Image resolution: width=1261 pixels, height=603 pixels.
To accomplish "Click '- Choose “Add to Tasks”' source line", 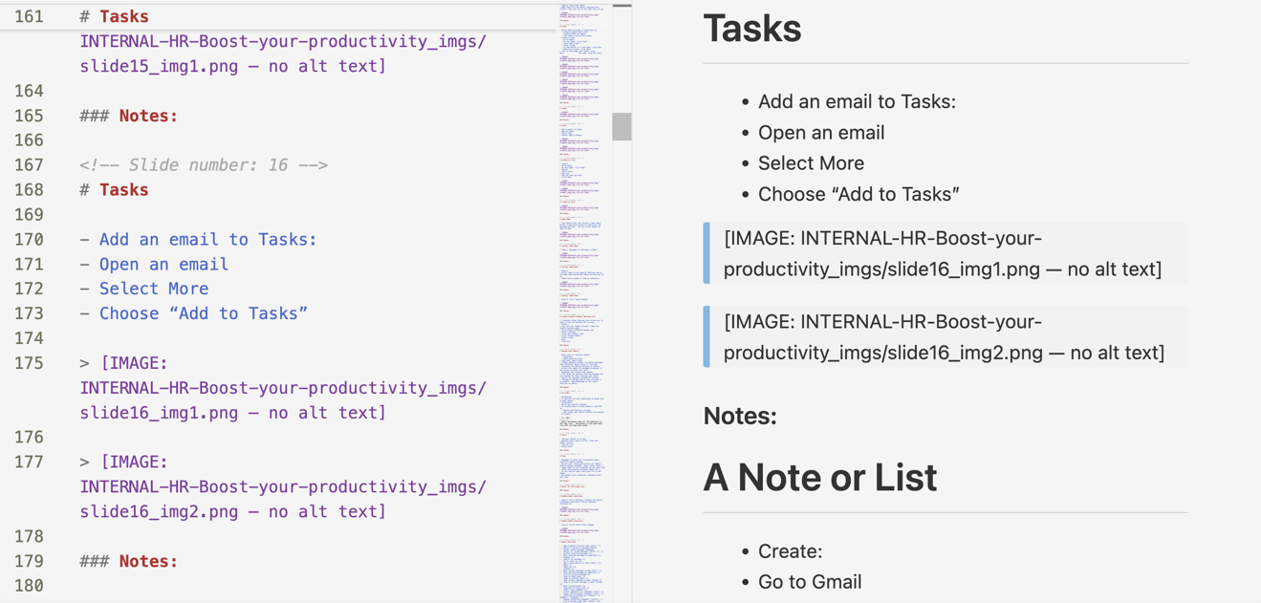I will click(x=193, y=313).
